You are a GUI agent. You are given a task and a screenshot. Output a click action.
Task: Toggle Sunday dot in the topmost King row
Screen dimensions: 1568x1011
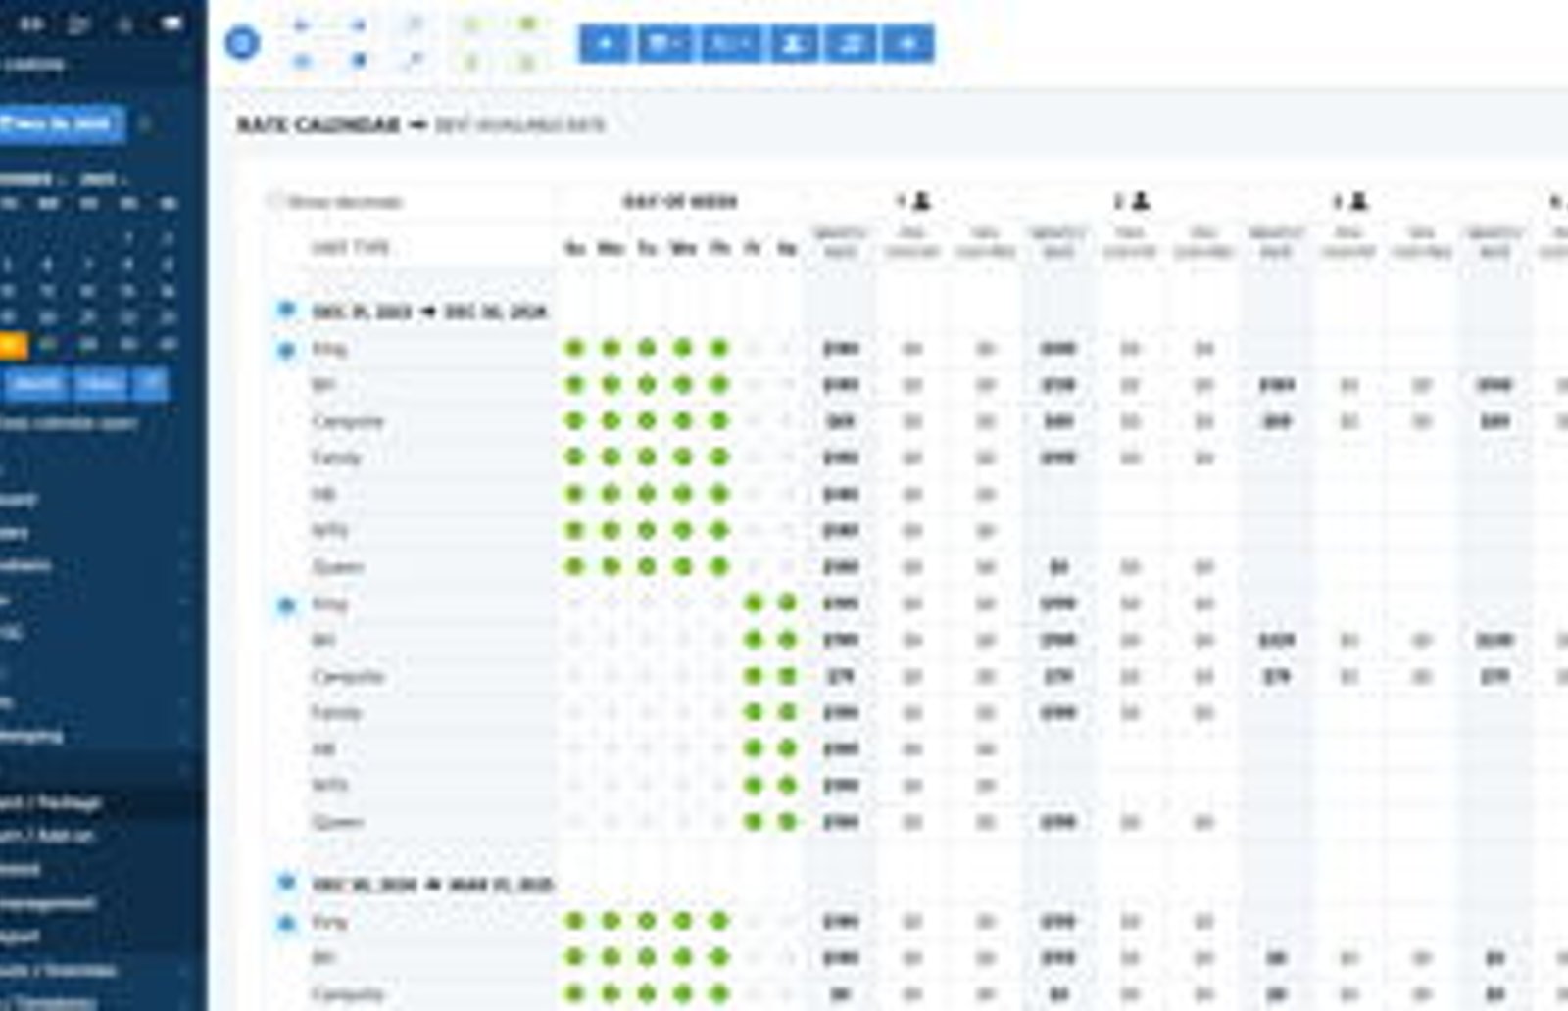coord(575,348)
